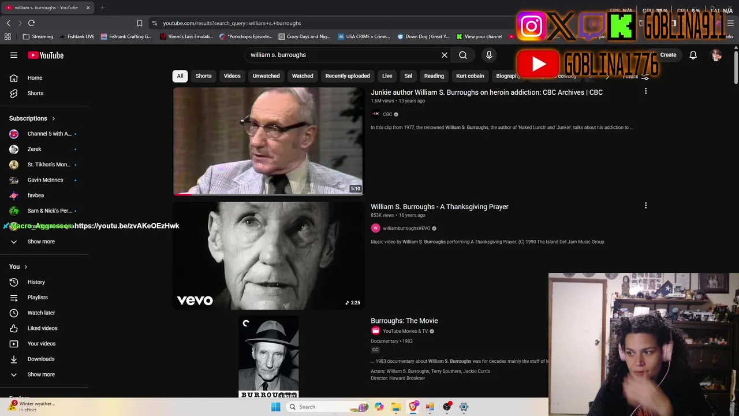The width and height of the screenshot is (739, 416).
Task: Open the CBC channel link
Action: tap(387, 114)
